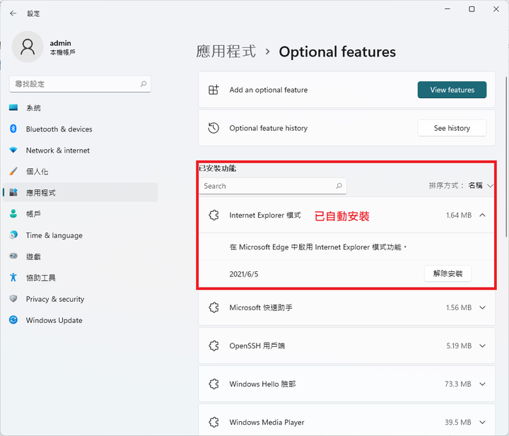Expand the Windows Media Player entry
The width and height of the screenshot is (509, 436).
(x=482, y=423)
